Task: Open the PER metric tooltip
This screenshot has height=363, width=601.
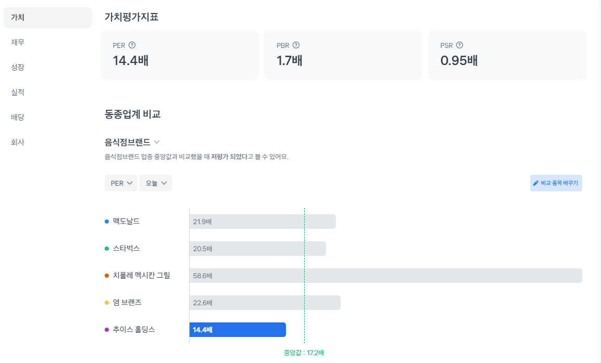Action: point(132,45)
